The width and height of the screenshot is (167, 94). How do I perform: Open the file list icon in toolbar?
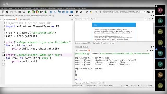[x=20, y=12]
